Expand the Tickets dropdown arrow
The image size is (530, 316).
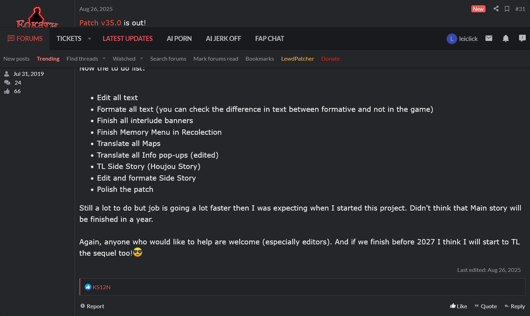coord(89,38)
